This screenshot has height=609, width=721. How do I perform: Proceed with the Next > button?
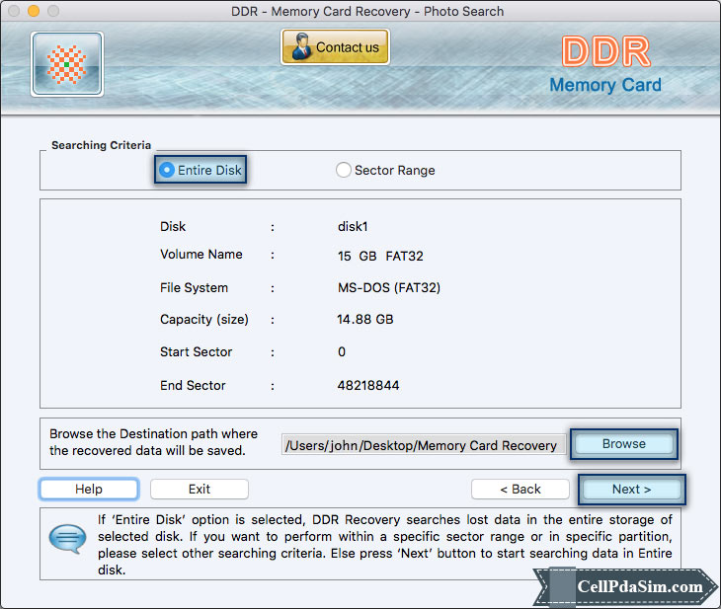[x=632, y=489]
